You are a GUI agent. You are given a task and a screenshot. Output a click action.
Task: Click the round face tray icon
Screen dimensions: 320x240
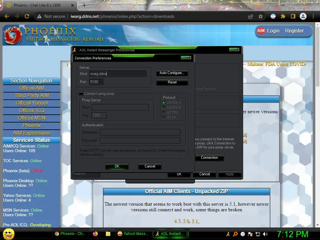(242, 234)
